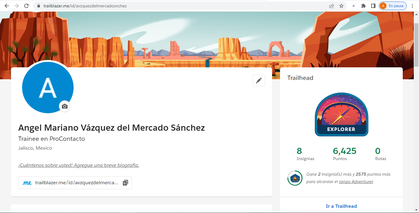The image size is (419, 213).
Task: Bookmark the page with the star icon
Action: (341, 6)
